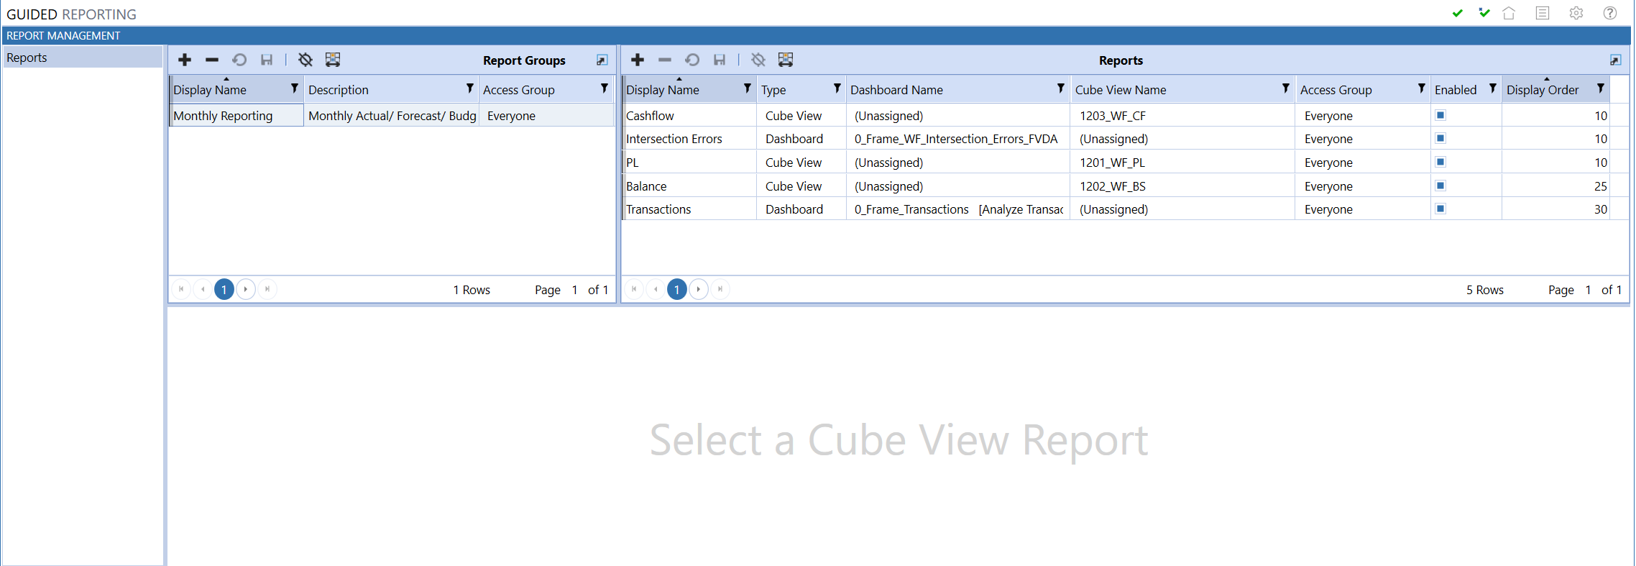
Task: Select the PL report name cell
Action: tap(689, 163)
